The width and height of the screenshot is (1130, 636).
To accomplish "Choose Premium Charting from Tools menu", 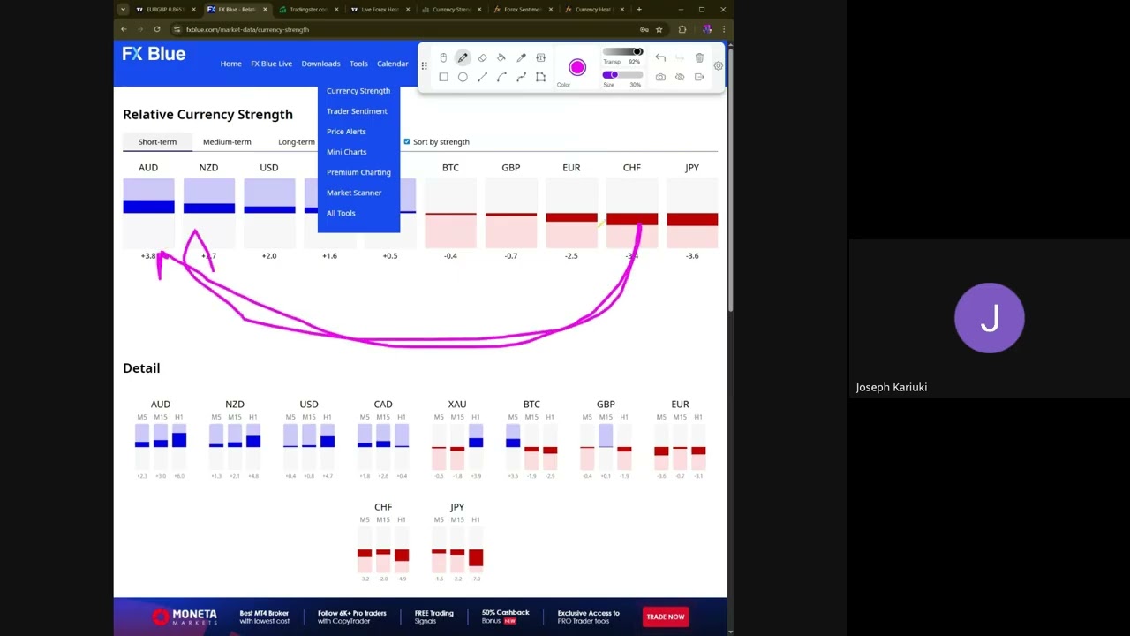I will [358, 172].
